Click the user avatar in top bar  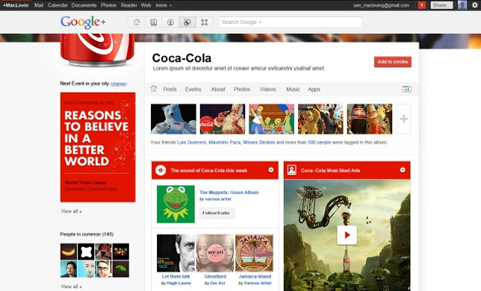tap(462, 5)
